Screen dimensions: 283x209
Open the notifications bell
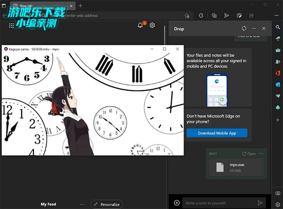click(140, 25)
